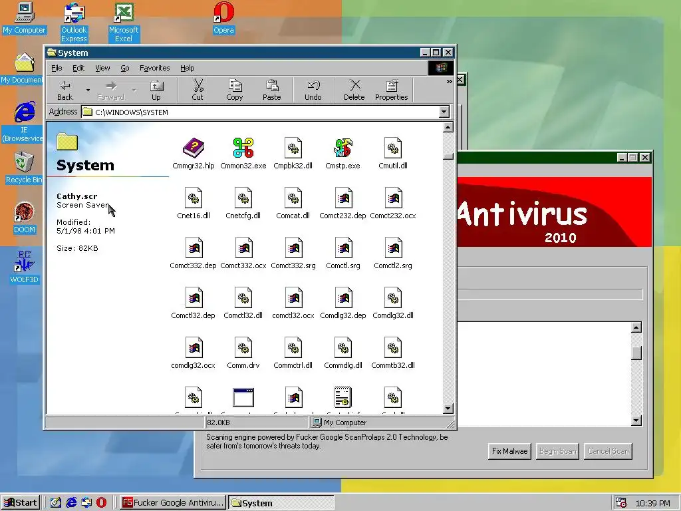Select the Microsoft Excel desktop shortcut
This screenshot has width=681, height=511.
pos(123,22)
